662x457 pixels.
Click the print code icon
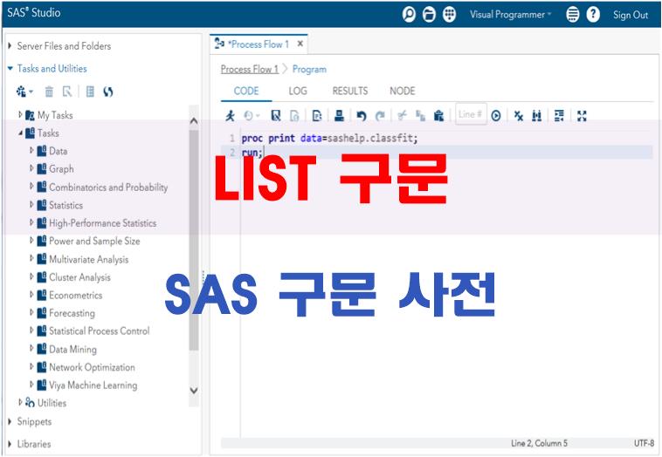click(339, 115)
